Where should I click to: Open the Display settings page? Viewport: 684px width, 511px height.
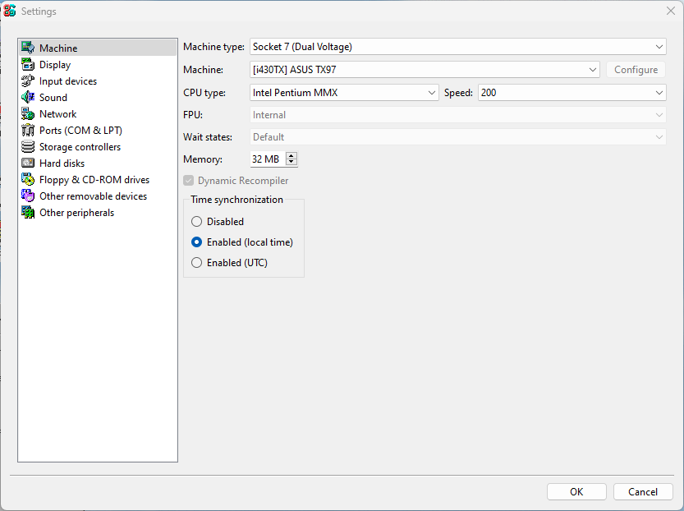click(x=55, y=65)
